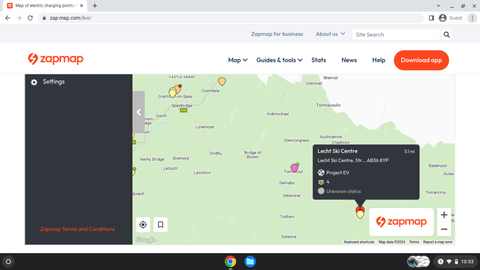Open the map Terms link

(414, 242)
